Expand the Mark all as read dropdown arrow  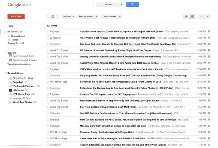coord(96,17)
